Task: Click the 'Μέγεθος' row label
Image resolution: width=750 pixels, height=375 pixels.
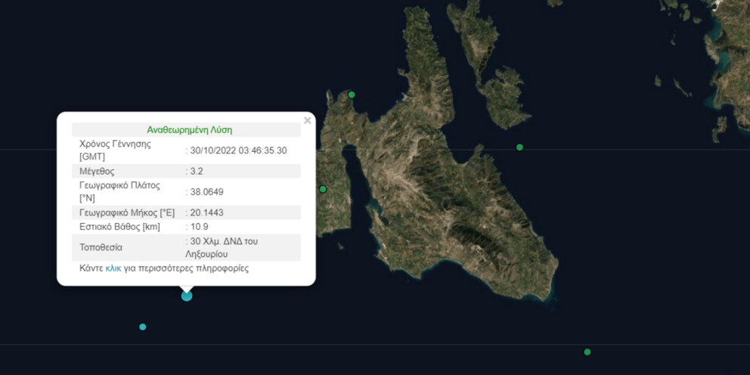Action: tap(97, 172)
